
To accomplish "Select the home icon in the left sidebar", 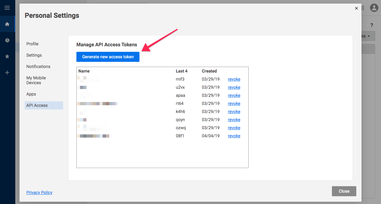I will 7,24.
